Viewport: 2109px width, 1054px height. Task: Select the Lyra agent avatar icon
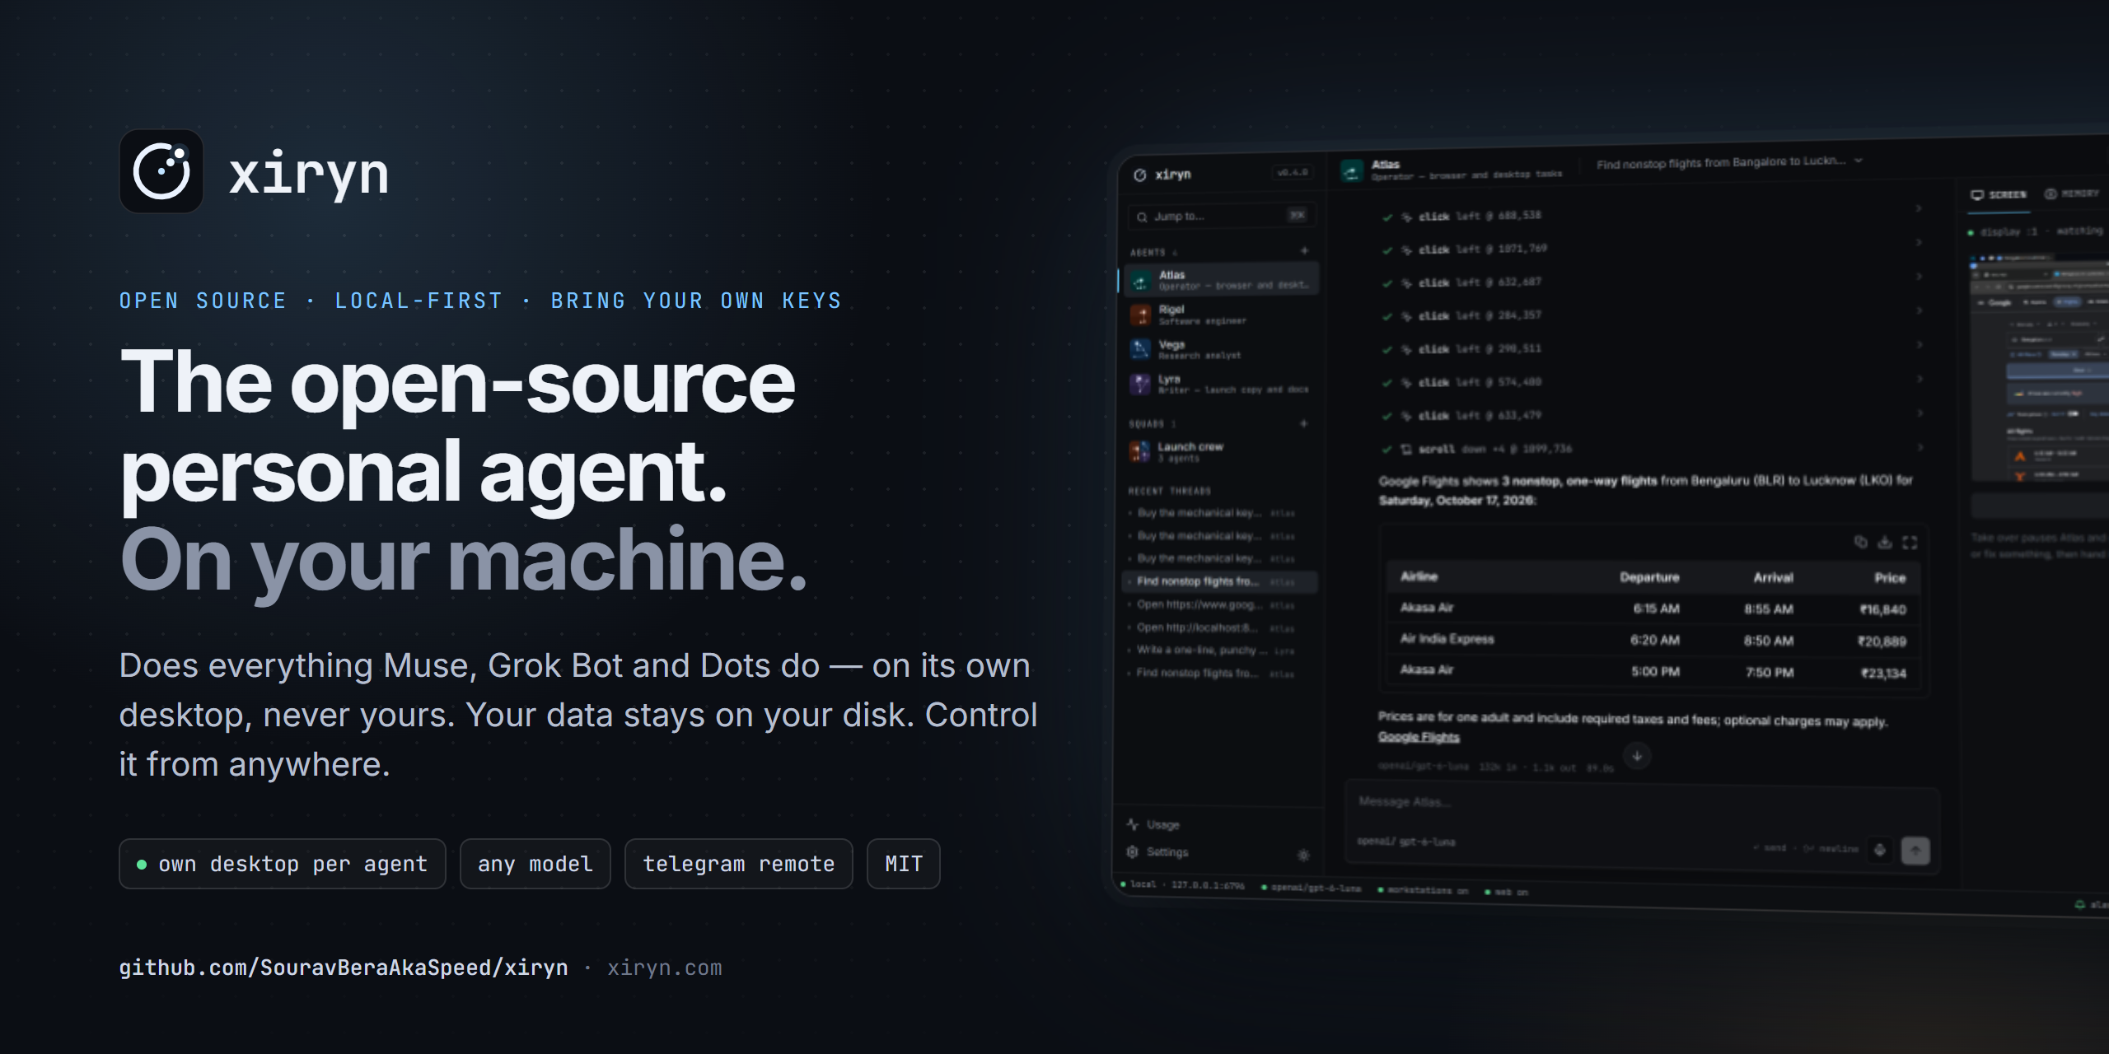coord(1140,384)
